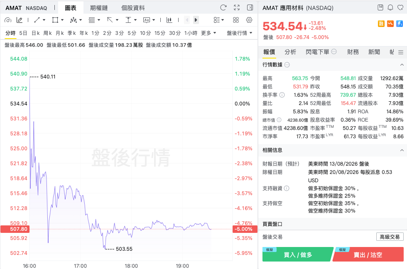Click the info icon beside 支持融資
The height and width of the screenshot is (269, 407).
[x=287, y=188]
